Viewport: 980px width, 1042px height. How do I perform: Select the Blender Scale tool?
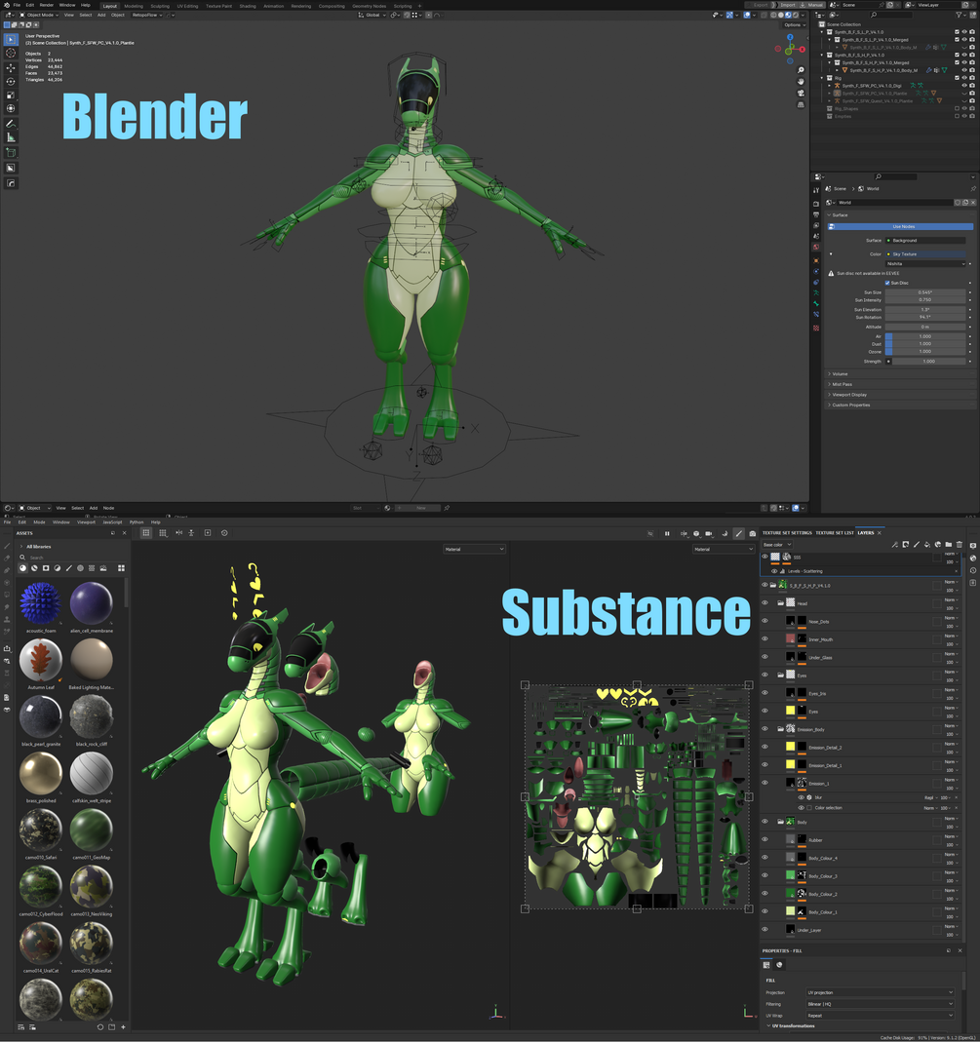pyautogui.click(x=11, y=95)
